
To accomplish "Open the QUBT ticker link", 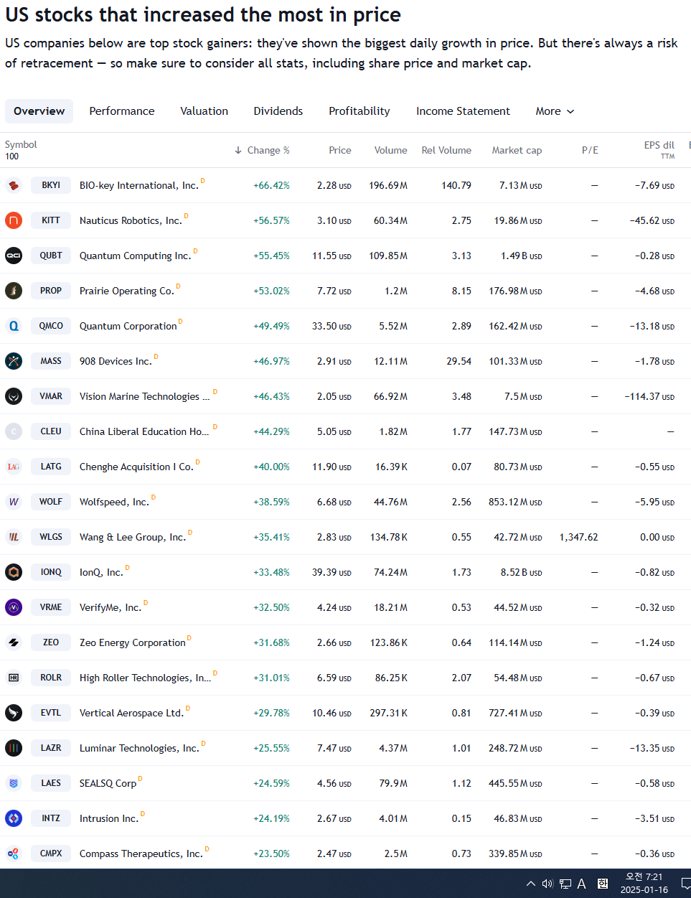I will click(x=51, y=256).
